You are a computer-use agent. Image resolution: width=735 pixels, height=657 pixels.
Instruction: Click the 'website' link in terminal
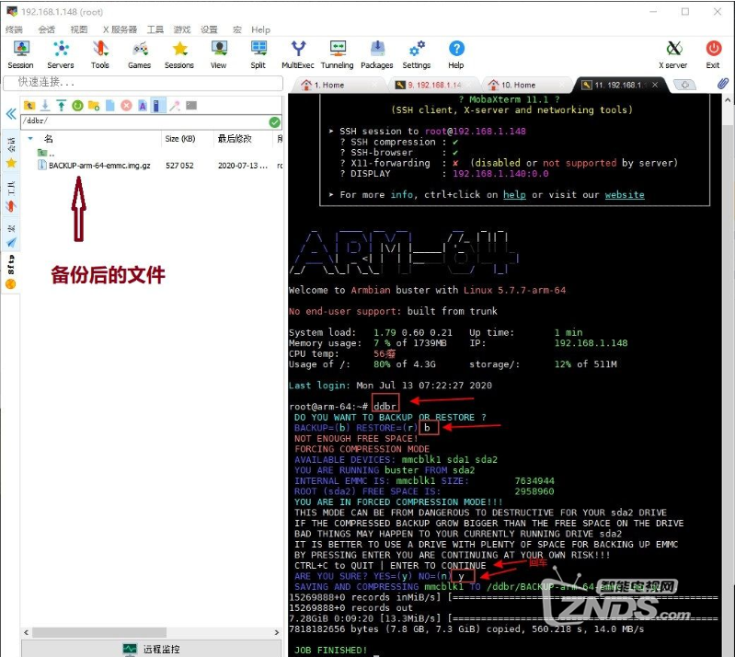(x=625, y=194)
